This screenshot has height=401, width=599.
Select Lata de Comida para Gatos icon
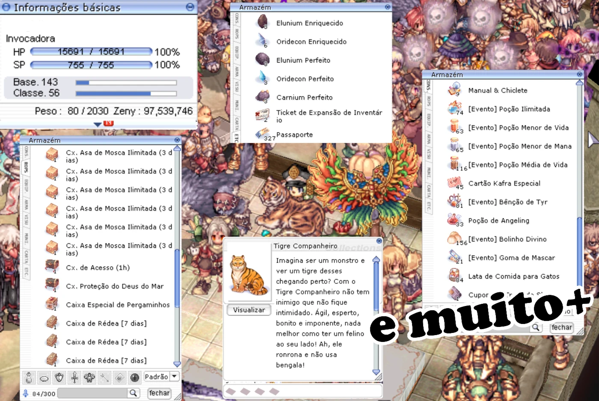(x=454, y=276)
